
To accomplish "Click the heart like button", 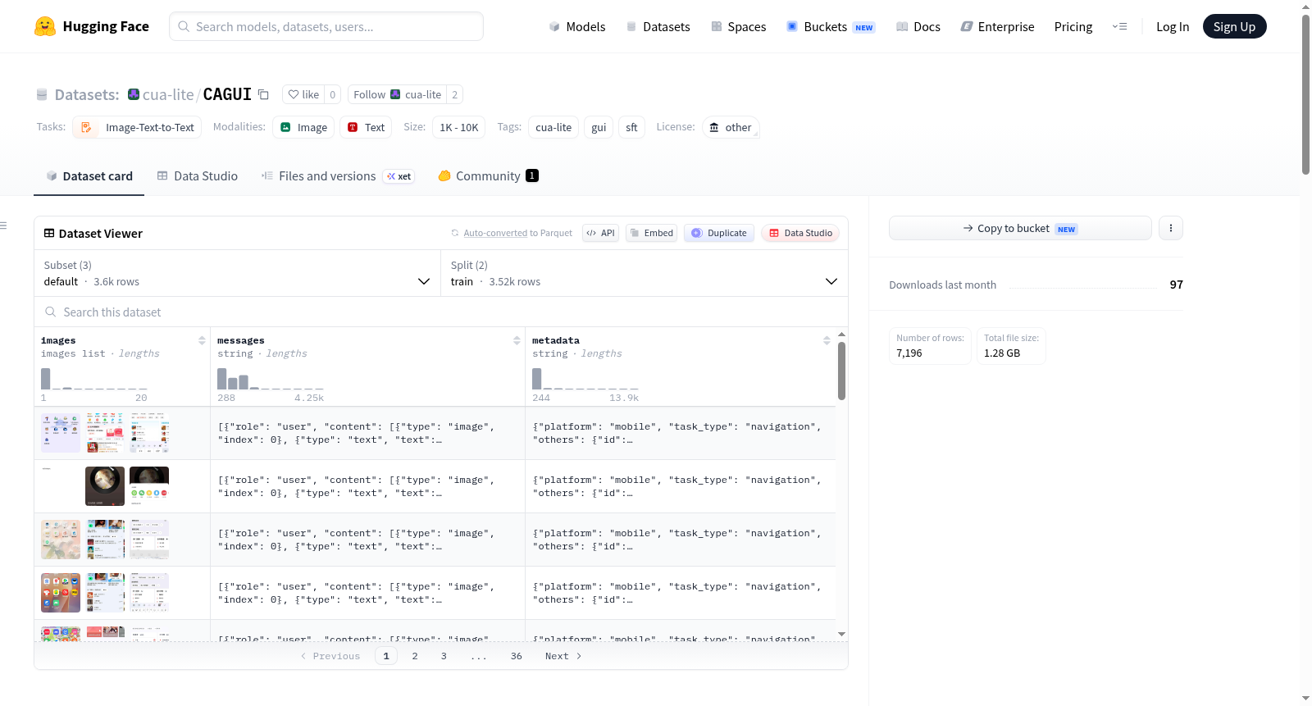I will point(303,94).
